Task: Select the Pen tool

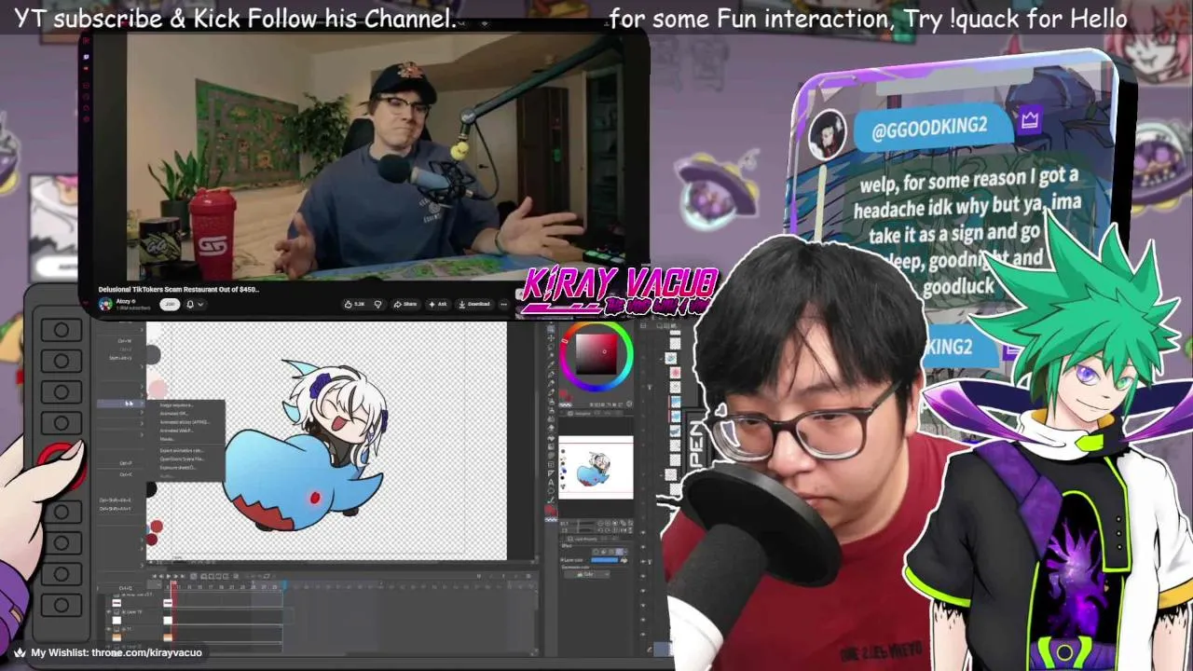Action: coord(551,374)
